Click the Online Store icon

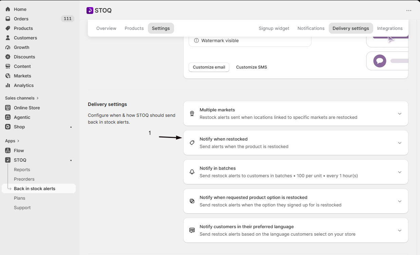pyautogui.click(x=8, y=108)
